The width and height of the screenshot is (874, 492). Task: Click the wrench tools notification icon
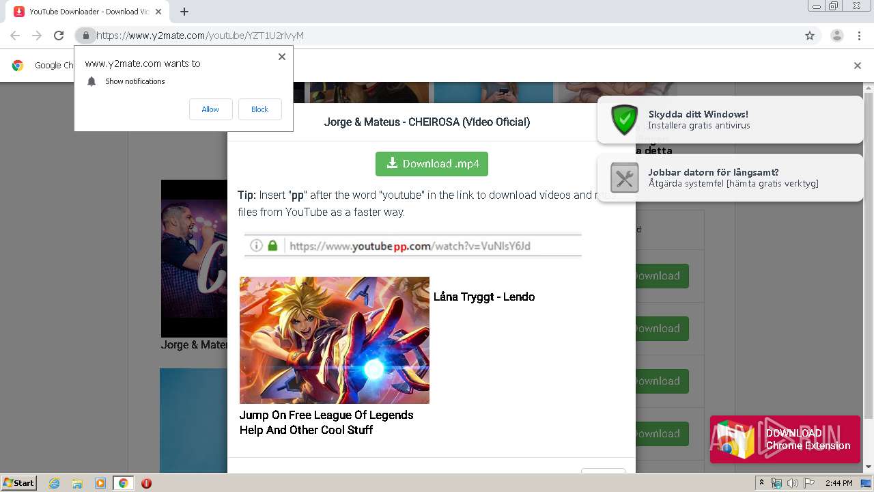624,178
